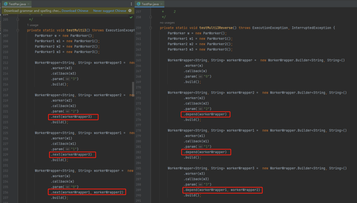Click 'WorkerWrapper.Builder' on line 285

point(289,168)
